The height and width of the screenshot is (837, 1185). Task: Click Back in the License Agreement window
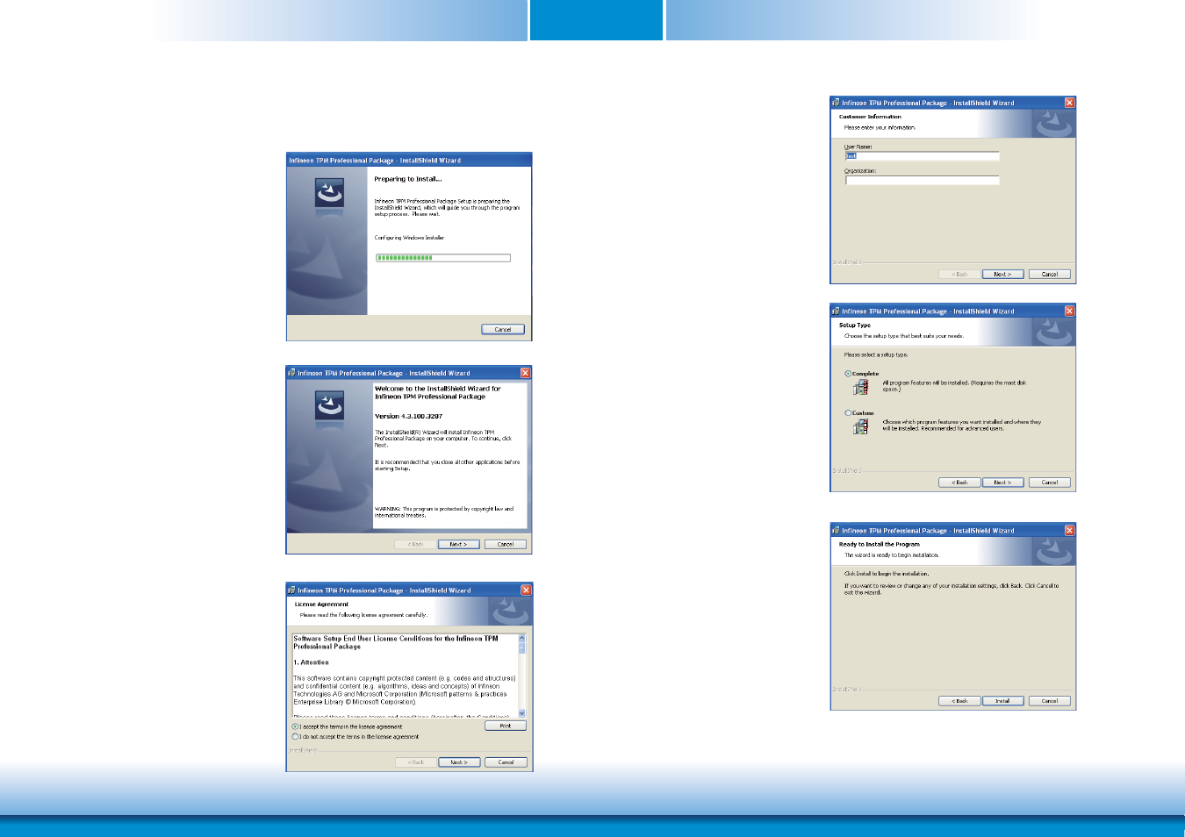click(x=416, y=762)
